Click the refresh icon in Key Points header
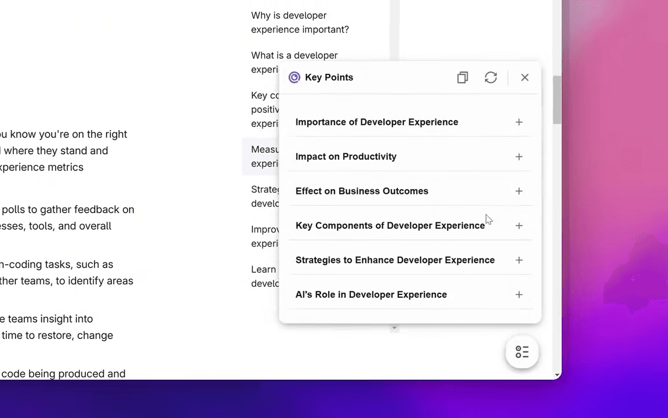The height and width of the screenshot is (418, 668). coord(491,77)
